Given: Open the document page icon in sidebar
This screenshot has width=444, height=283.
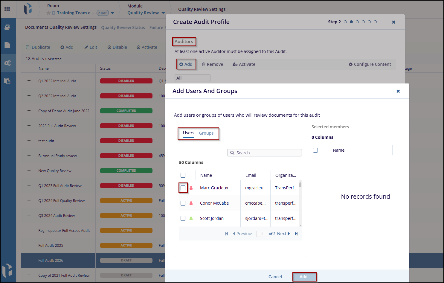Looking at the screenshot, I should (7, 45).
